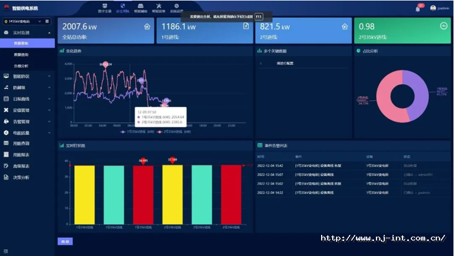Open 负载分析 in the sidebar
454x256 pixels.
pyautogui.click(x=22, y=65)
